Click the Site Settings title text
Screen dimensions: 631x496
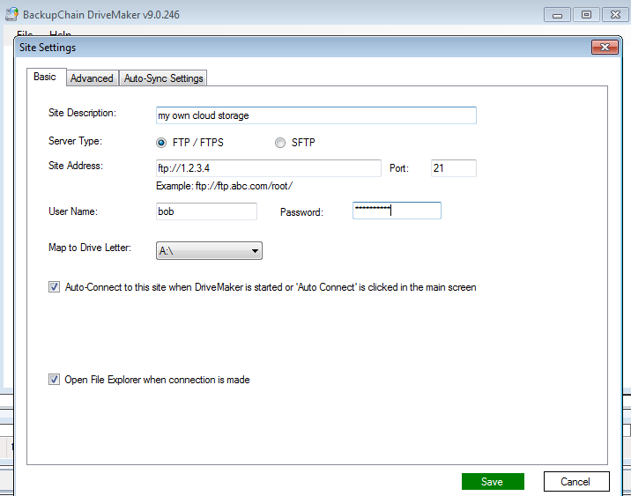click(x=48, y=48)
